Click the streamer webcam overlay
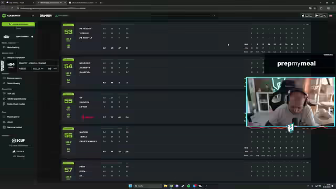The image size is (336, 189). click(x=290, y=102)
